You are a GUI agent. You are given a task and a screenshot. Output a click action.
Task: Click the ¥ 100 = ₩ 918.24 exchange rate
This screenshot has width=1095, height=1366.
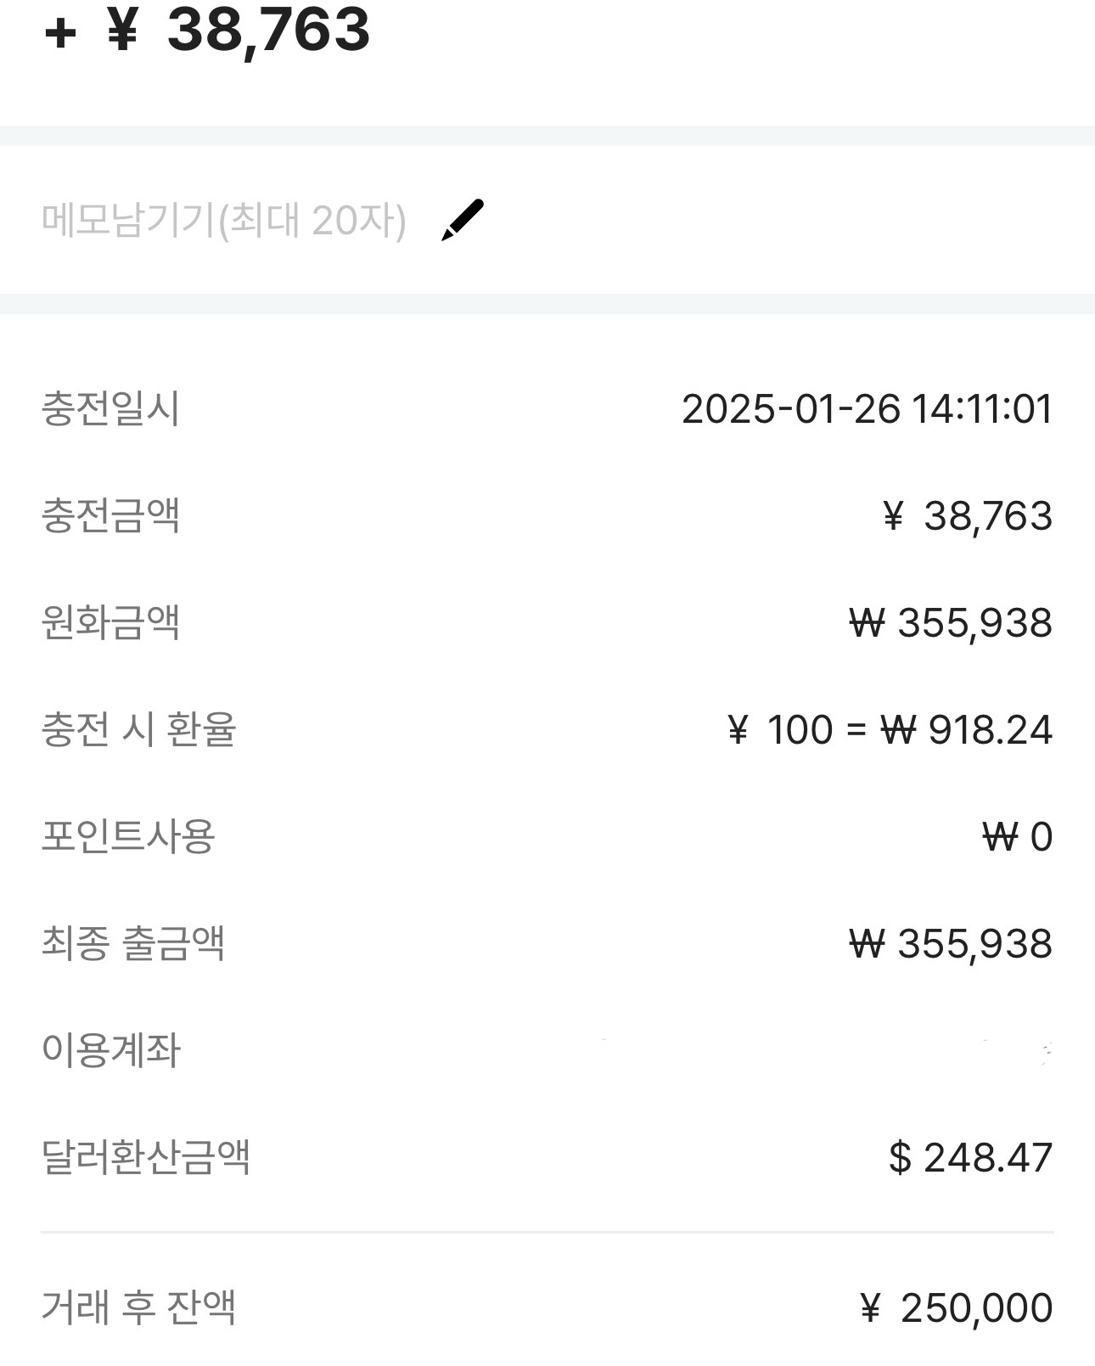click(x=890, y=730)
